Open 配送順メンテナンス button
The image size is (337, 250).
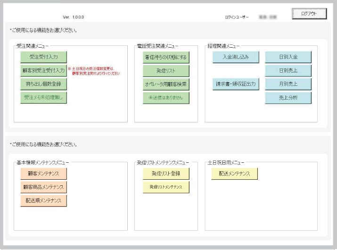(x=43, y=200)
